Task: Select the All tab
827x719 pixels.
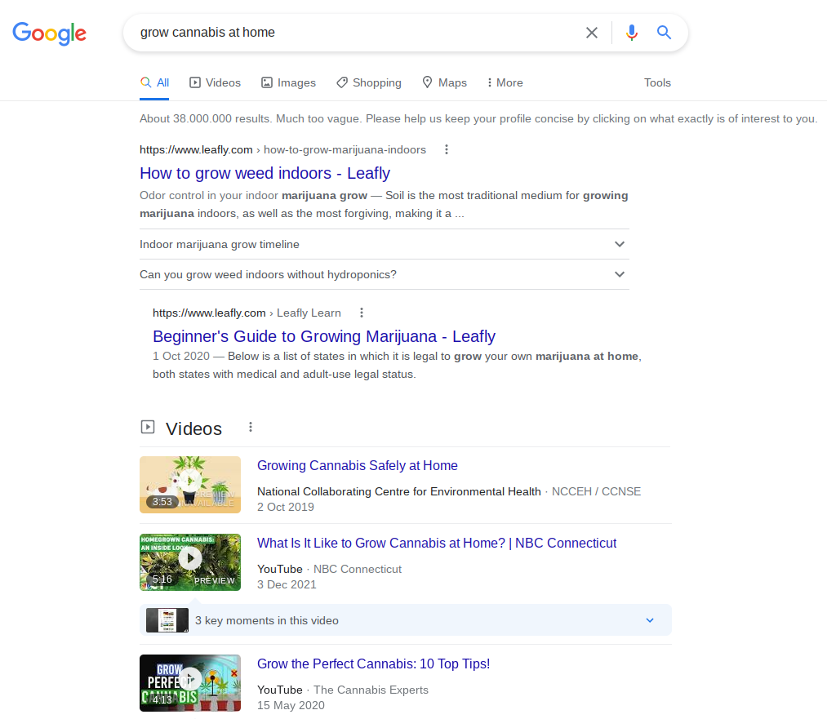Action: (x=154, y=82)
